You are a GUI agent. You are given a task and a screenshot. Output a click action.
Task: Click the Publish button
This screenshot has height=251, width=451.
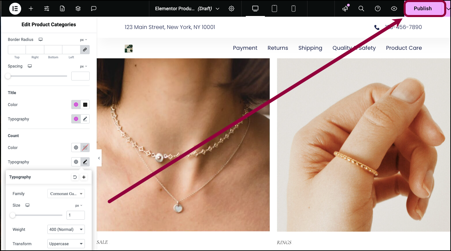423,9
